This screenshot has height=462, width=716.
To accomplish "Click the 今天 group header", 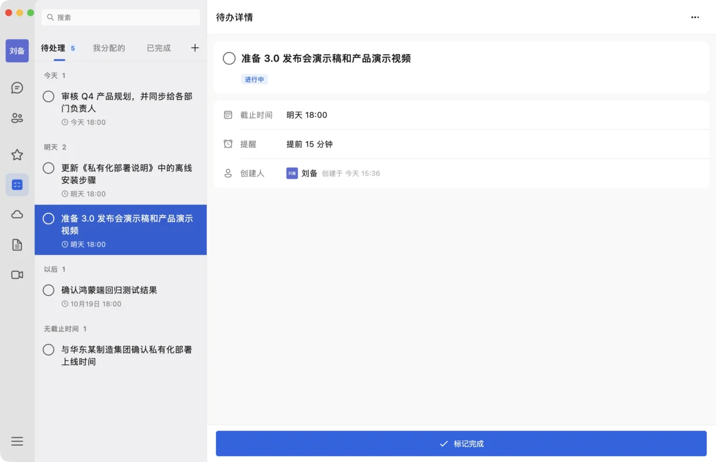I will pyautogui.click(x=55, y=76).
